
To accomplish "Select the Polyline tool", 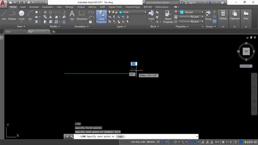I will (12, 15).
